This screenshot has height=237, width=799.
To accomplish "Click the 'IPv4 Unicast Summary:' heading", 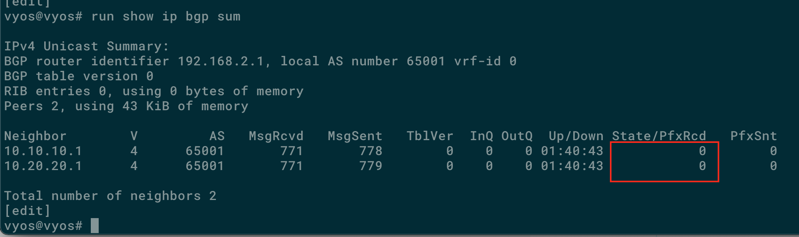I will click(86, 46).
